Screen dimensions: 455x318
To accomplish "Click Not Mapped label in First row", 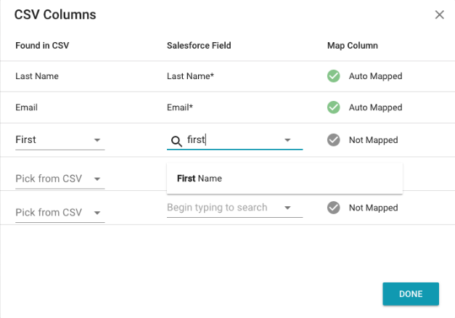I will pyautogui.click(x=374, y=140).
